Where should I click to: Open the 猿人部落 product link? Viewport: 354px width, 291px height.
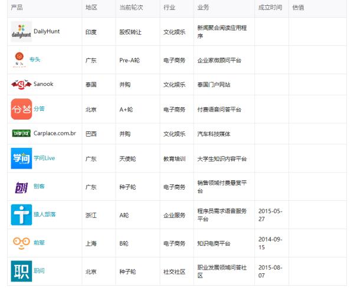(x=44, y=214)
